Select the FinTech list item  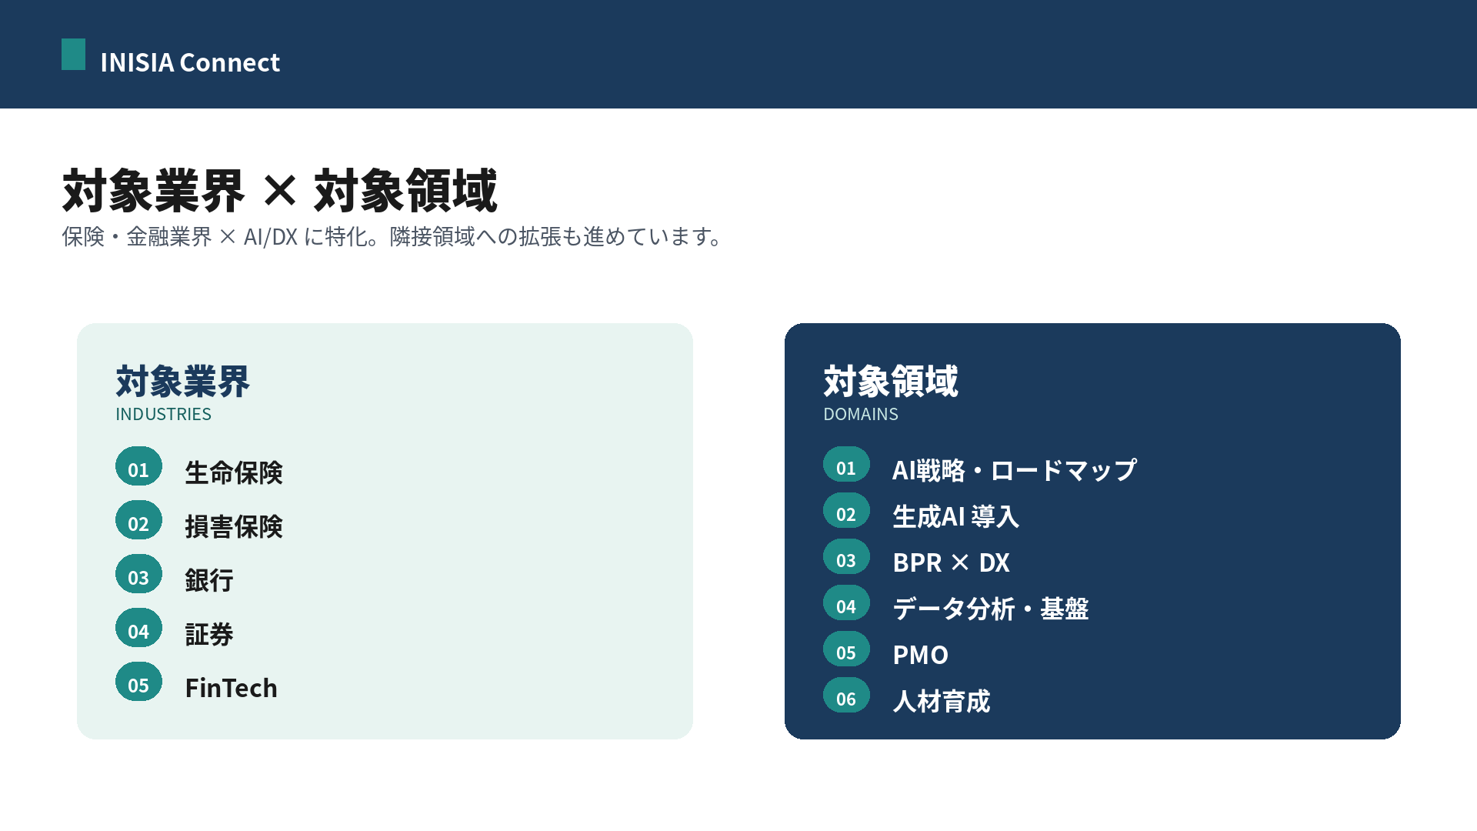click(x=232, y=688)
